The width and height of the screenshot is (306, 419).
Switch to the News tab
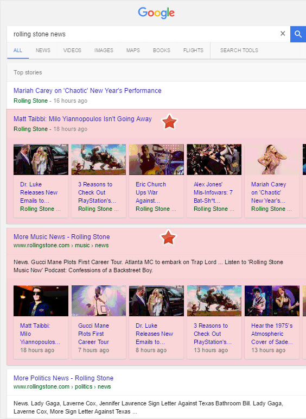(43, 50)
